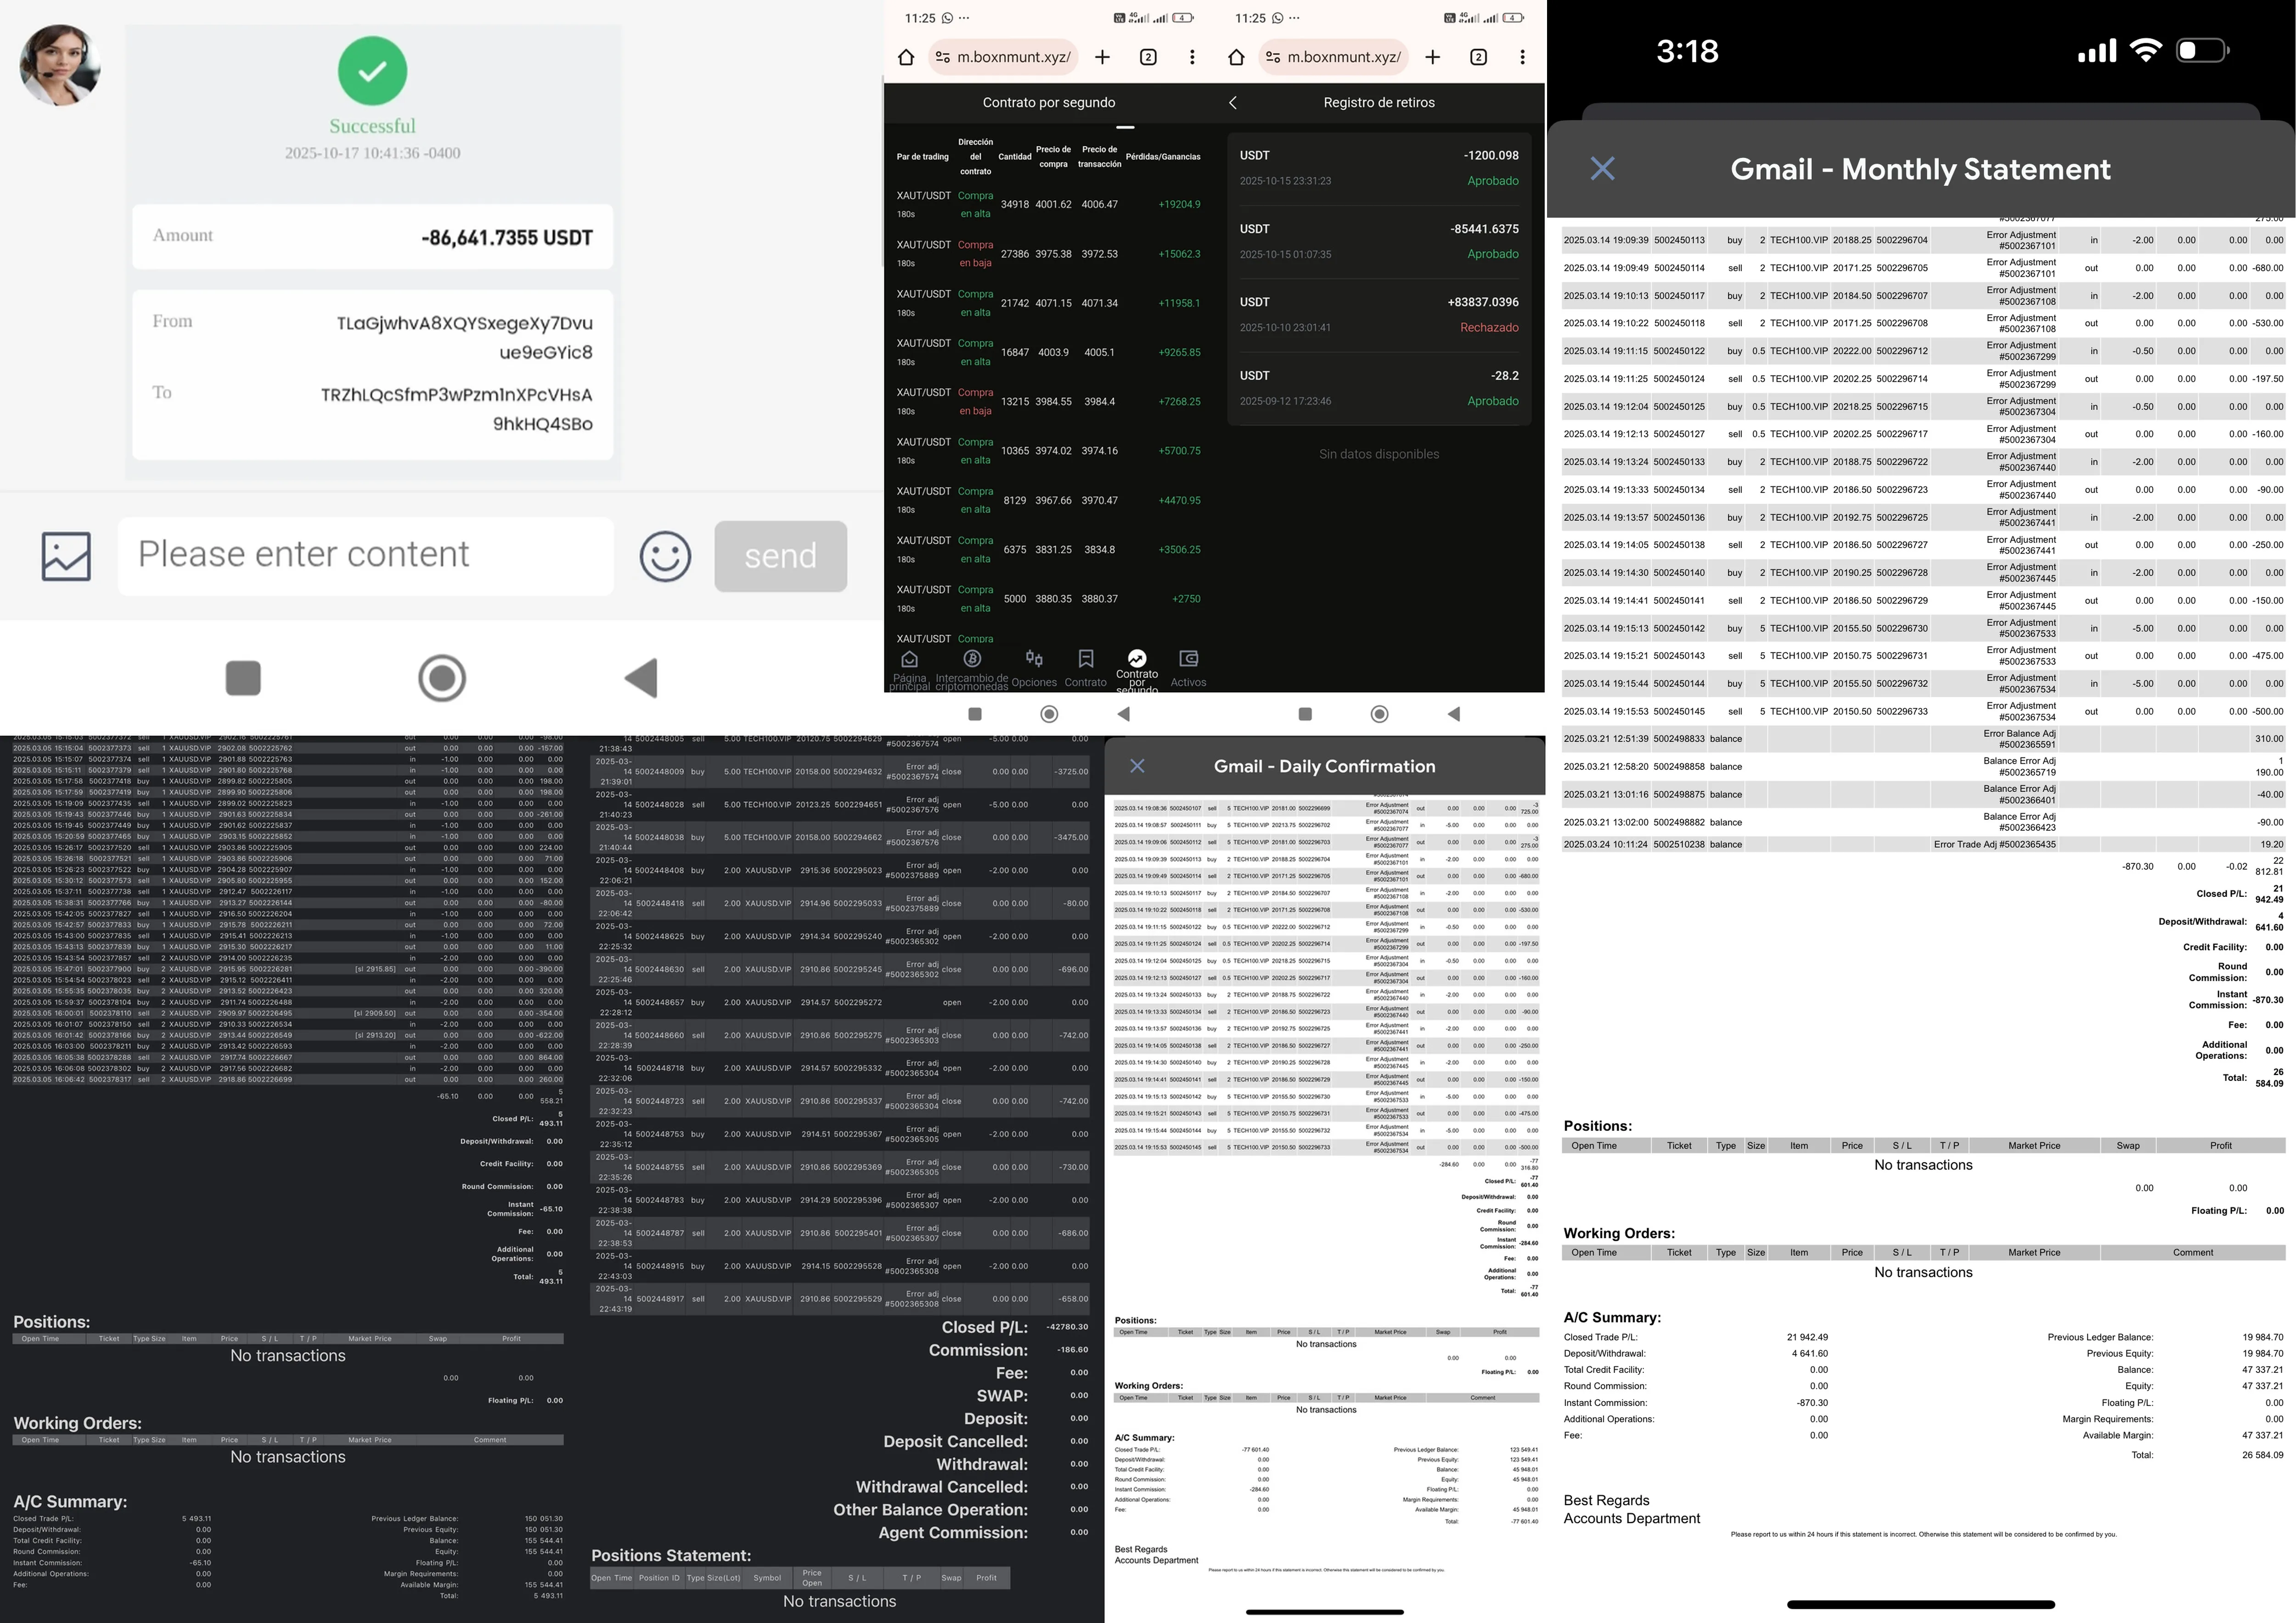This screenshot has height=1623, width=2296.
Task: Focus the 'Please enter content' message field
Action: pos(366,556)
